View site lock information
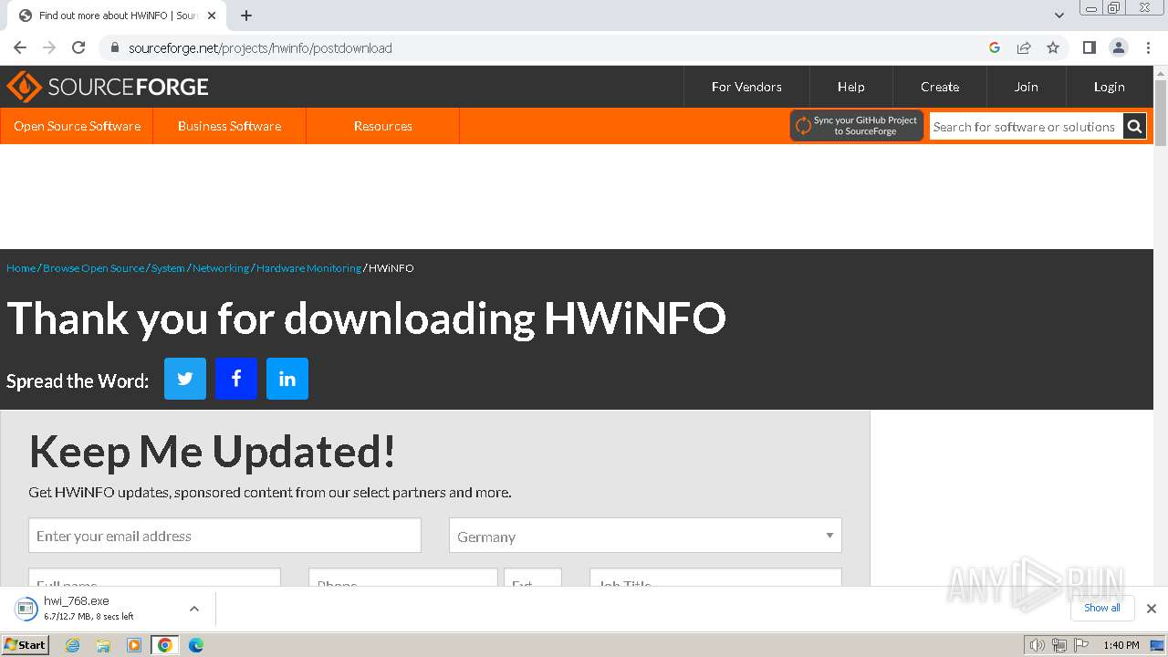The width and height of the screenshot is (1168, 657). (115, 47)
